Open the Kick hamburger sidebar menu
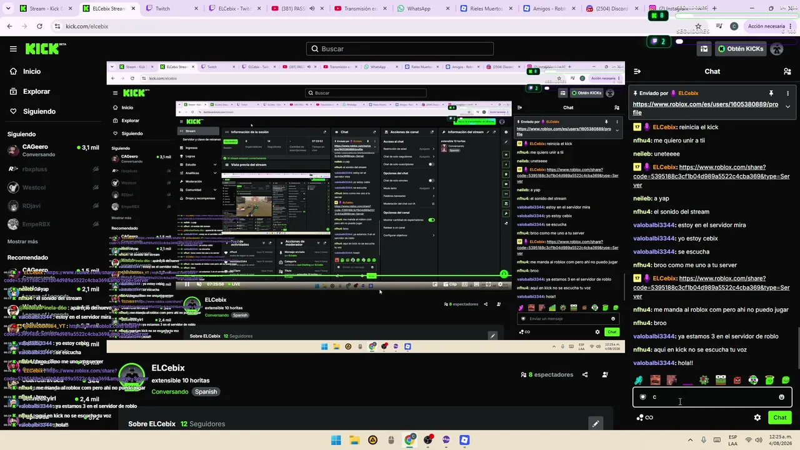This screenshot has width=800, height=450. (13, 49)
